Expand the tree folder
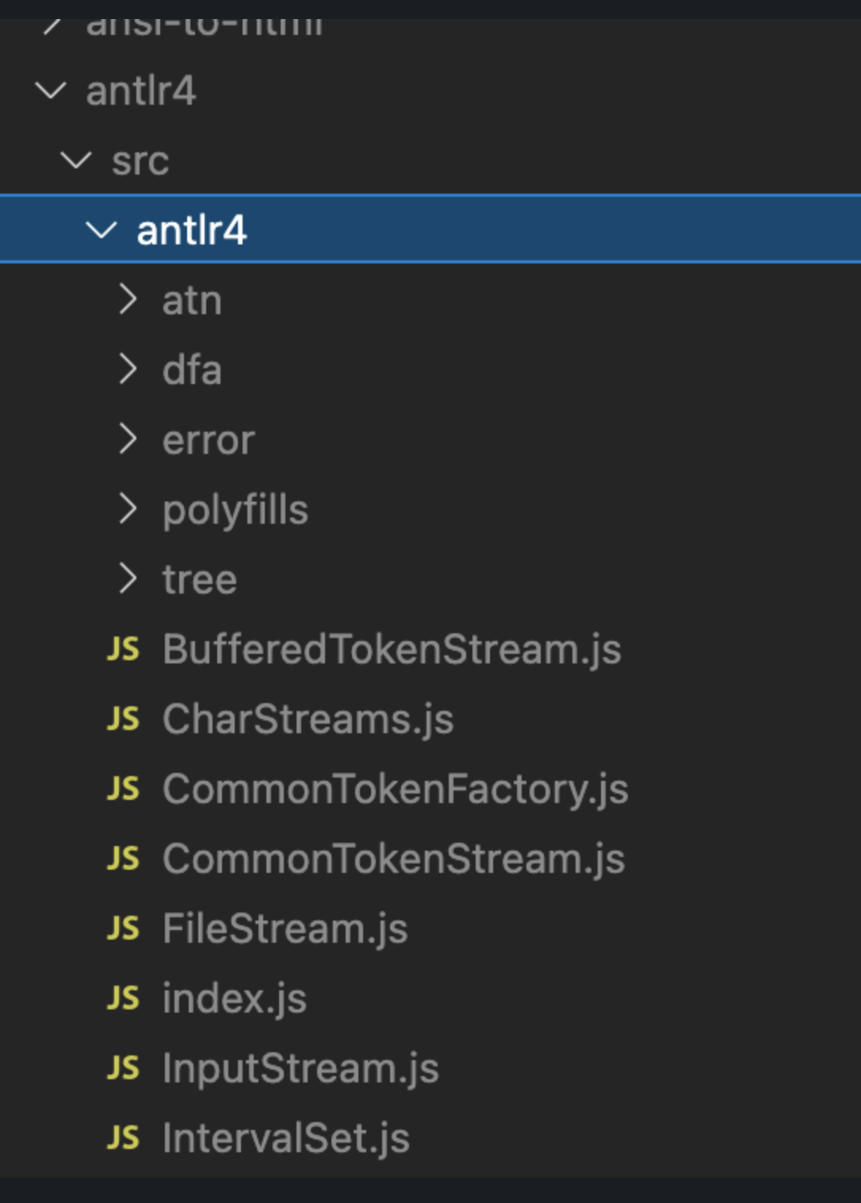Image resolution: width=861 pixels, height=1203 pixels. point(128,579)
